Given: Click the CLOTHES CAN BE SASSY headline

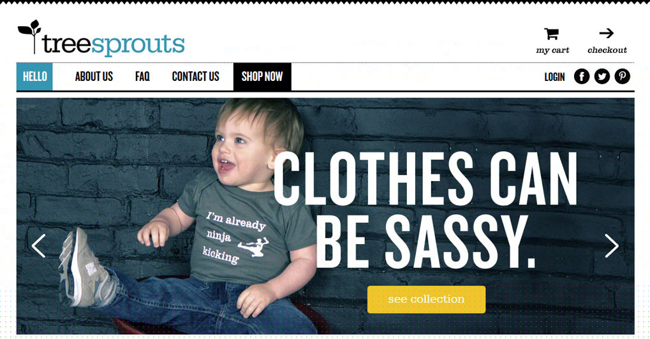Looking at the screenshot, I should [x=426, y=210].
